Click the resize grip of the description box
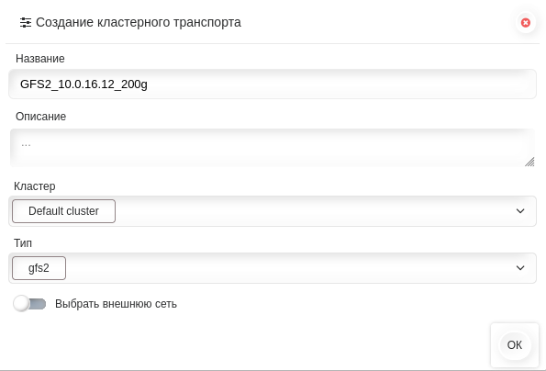The height and width of the screenshot is (371, 546). 529,162
